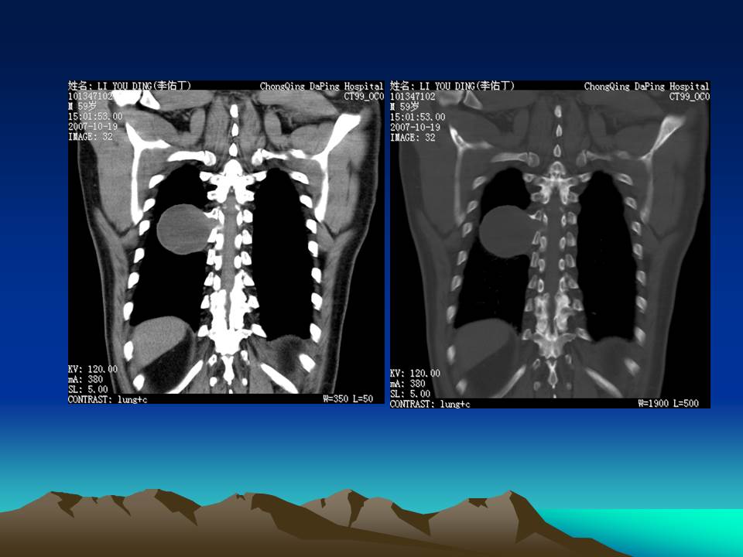Click the right CT99_OC0 scanner label

coord(689,97)
